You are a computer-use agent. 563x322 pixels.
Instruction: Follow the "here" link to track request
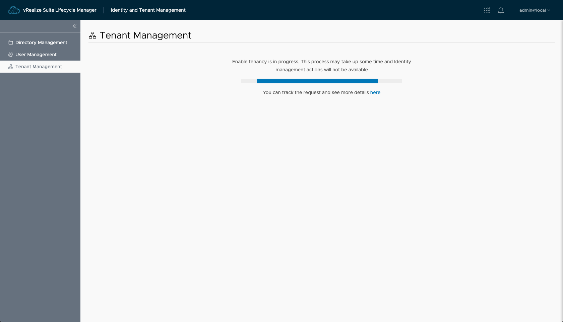click(375, 92)
